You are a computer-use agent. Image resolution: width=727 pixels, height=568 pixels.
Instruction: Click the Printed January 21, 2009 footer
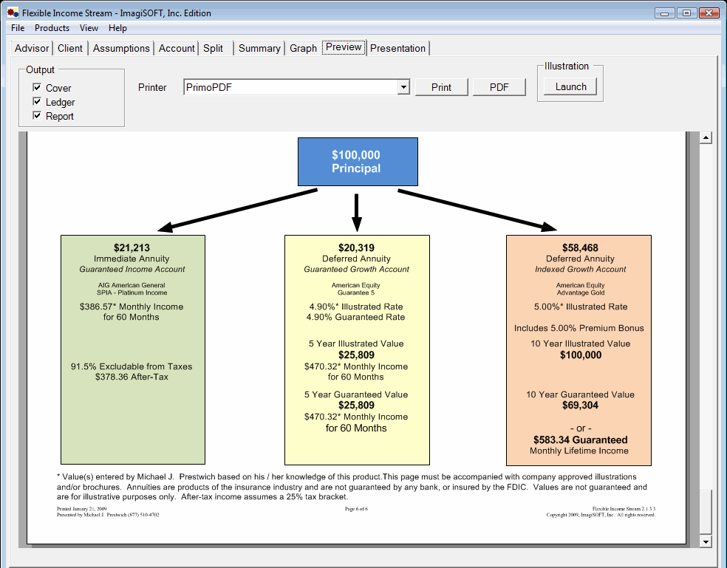[x=81, y=509]
